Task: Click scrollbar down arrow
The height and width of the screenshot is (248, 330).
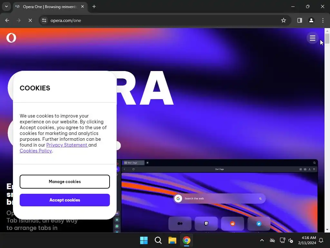Action: [x=327, y=230]
